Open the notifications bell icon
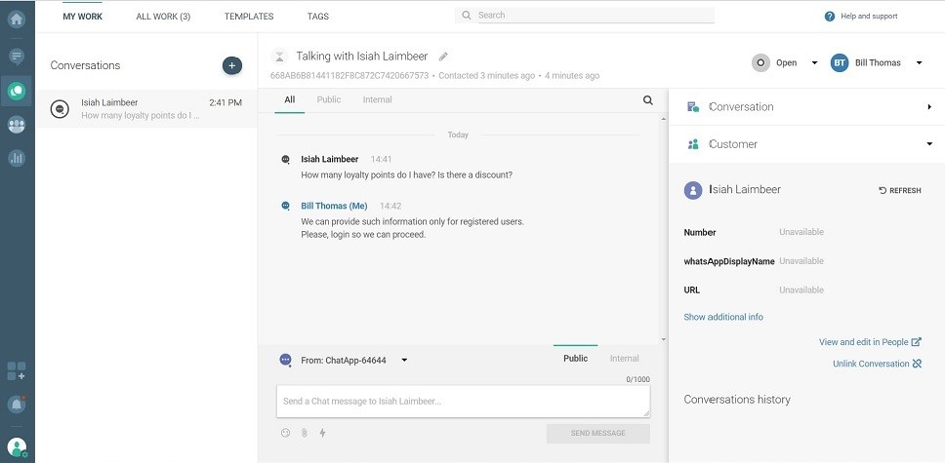This screenshot has width=945, height=463. point(17,404)
